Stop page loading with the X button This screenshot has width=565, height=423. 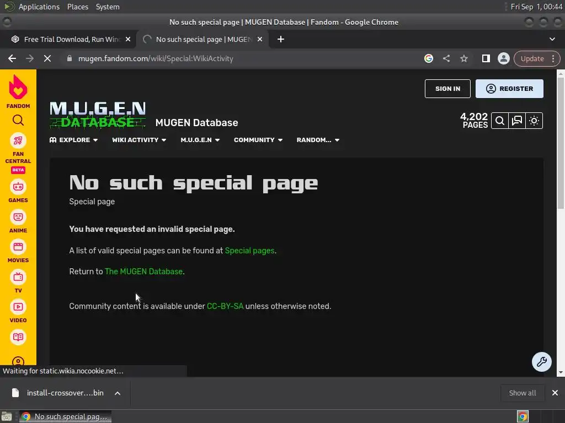[47, 58]
